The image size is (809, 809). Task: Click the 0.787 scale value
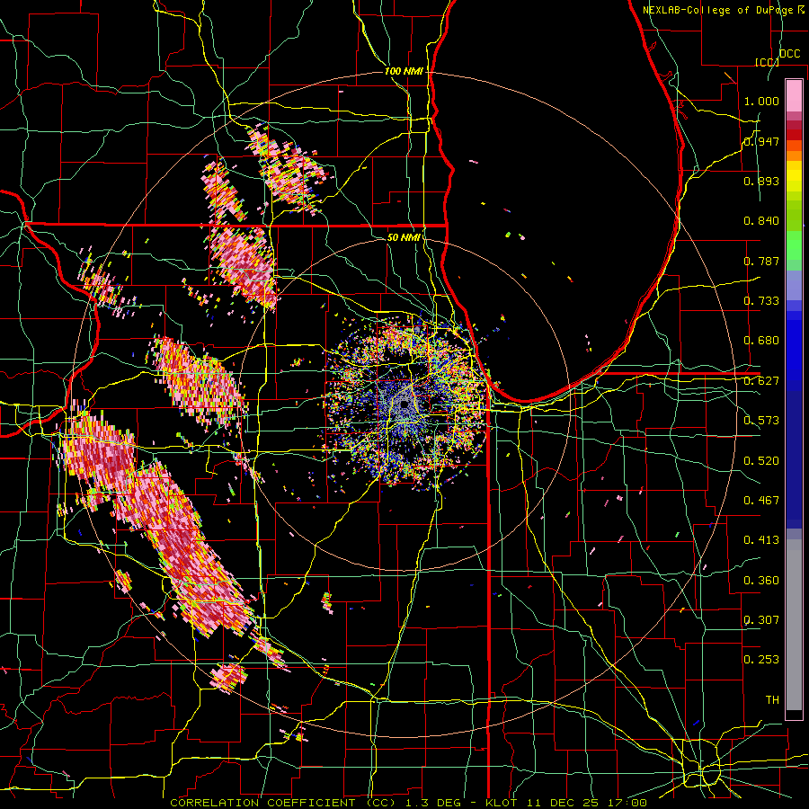tap(761, 261)
